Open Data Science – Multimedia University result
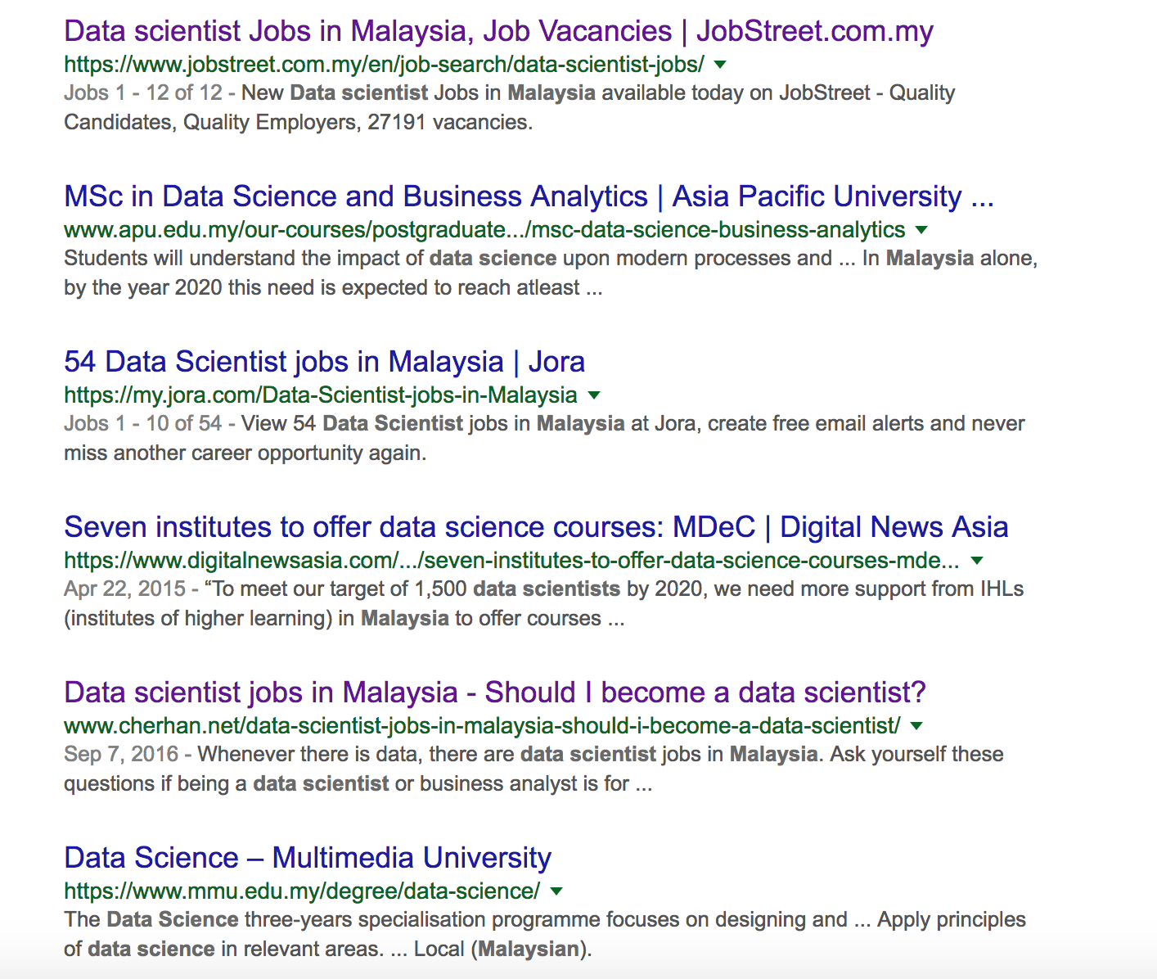 [x=308, y=858]
